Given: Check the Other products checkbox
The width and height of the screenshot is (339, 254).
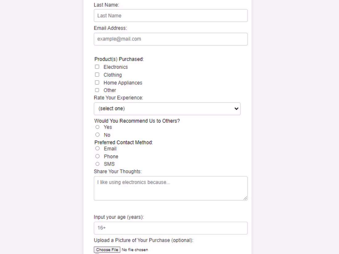Looking at the screenshot, I should pyautogui.click(x=97, y=90).
